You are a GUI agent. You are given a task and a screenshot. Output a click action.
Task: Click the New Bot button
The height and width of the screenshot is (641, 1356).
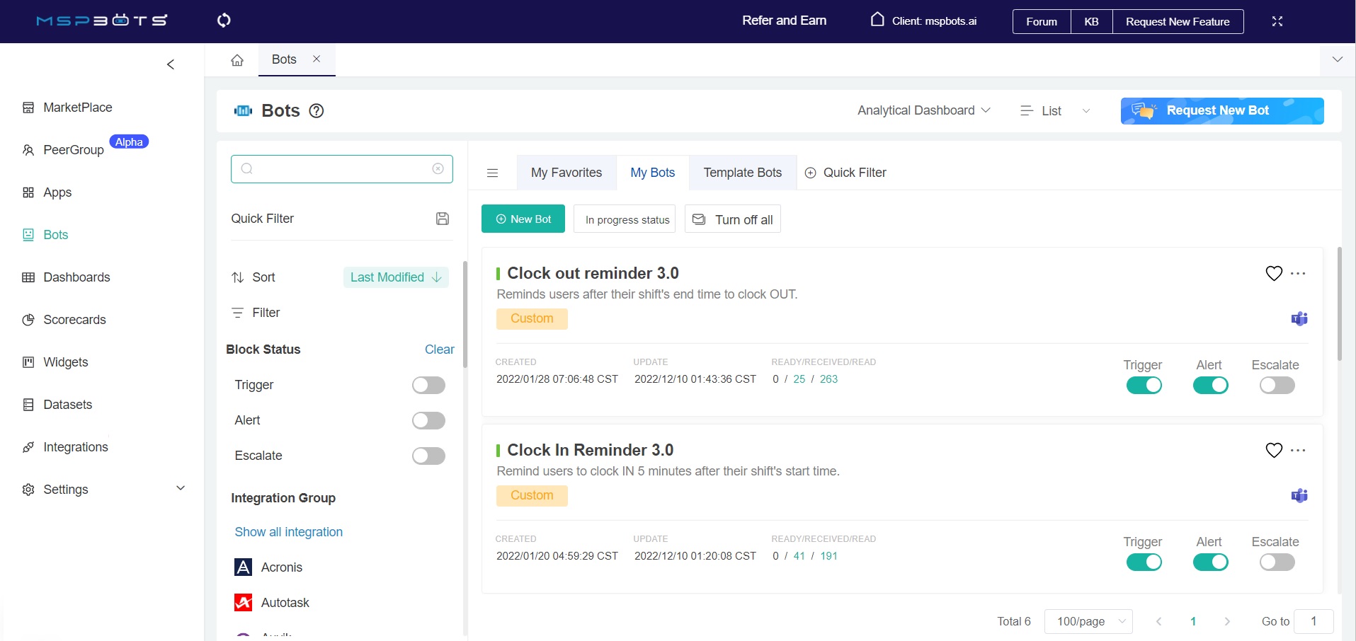point(523,219)
